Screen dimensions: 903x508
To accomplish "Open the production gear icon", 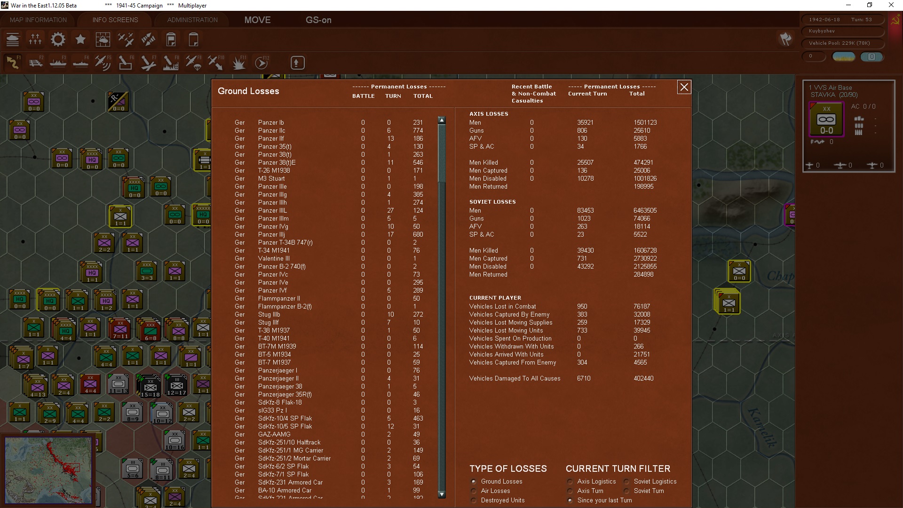I will 58,40.
